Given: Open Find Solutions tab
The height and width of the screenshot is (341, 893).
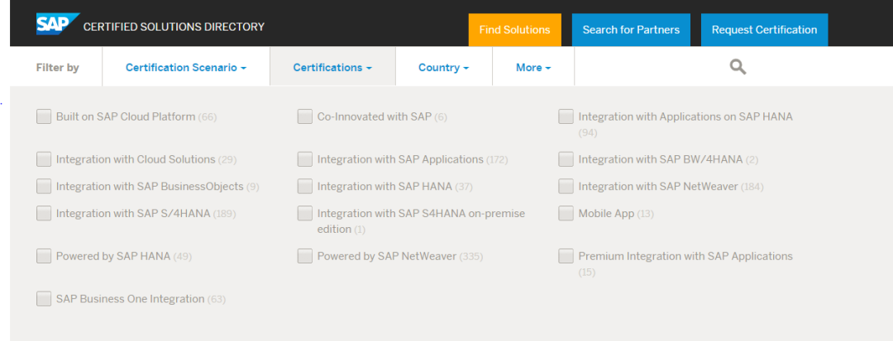Looking at the screenshot, I should pos(515,30).
